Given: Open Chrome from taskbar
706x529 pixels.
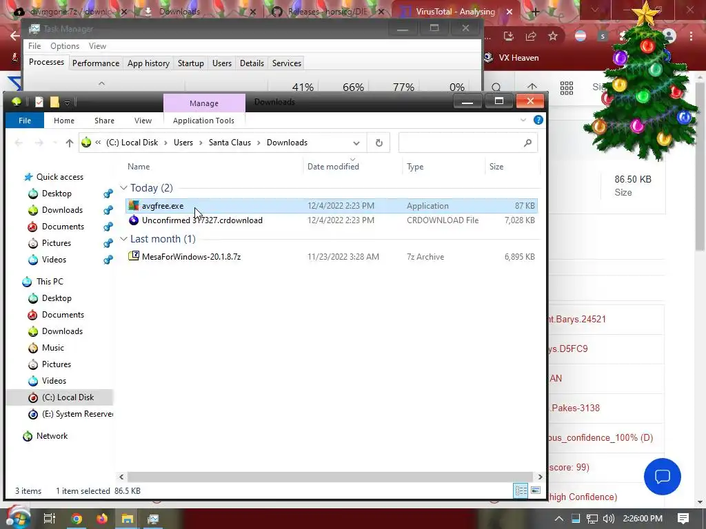Looking at the screenshot, I should pos(77,519).
